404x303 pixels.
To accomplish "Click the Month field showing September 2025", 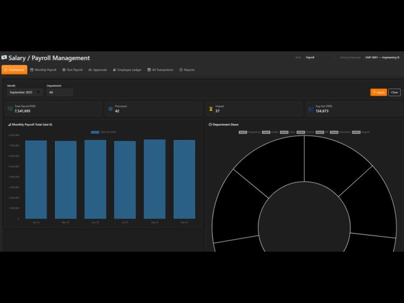I will 25,92.
